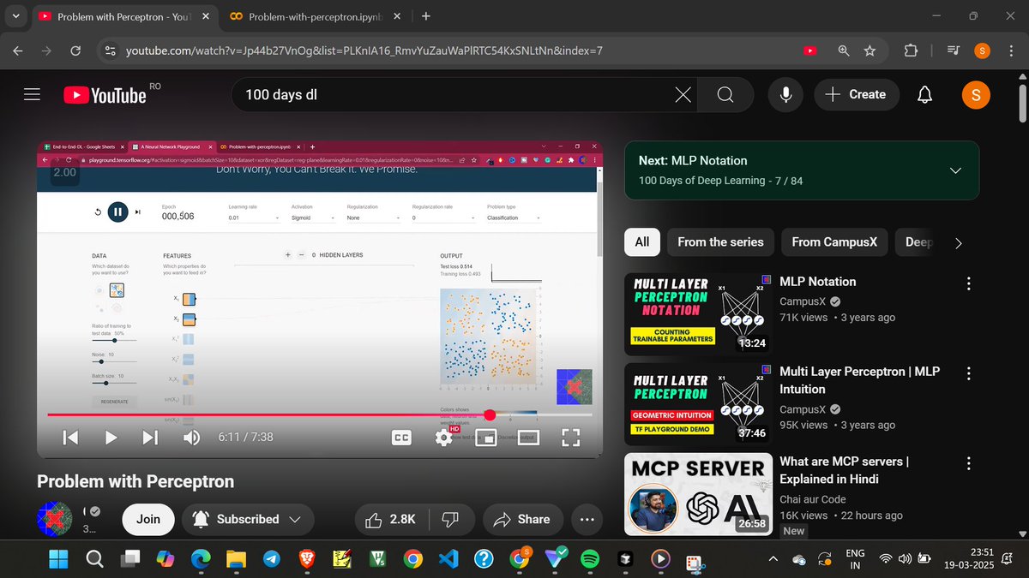Viewport: 1029px width, 578px height.
Task: Click the magnifier search button
Action: (725, 94)
